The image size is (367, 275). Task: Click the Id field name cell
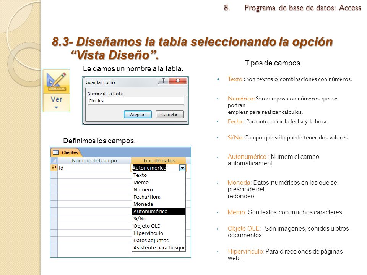point(94,168)
